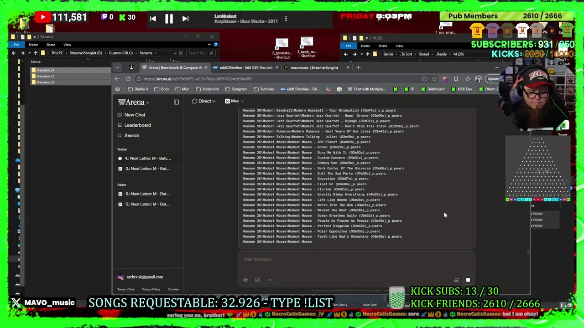
Task: Click the pause button in the media overlay
Action: point(169,19)
